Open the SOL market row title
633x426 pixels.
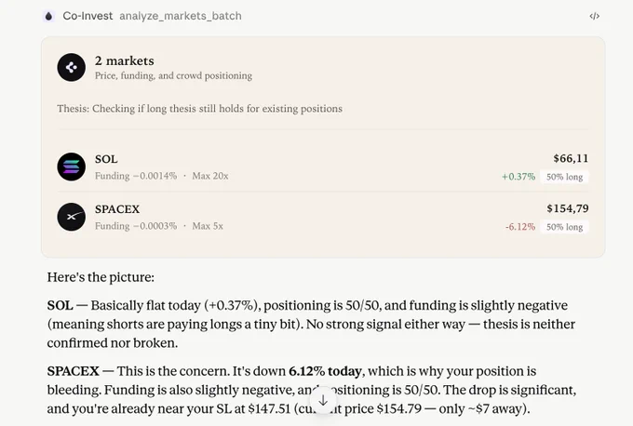106,159
